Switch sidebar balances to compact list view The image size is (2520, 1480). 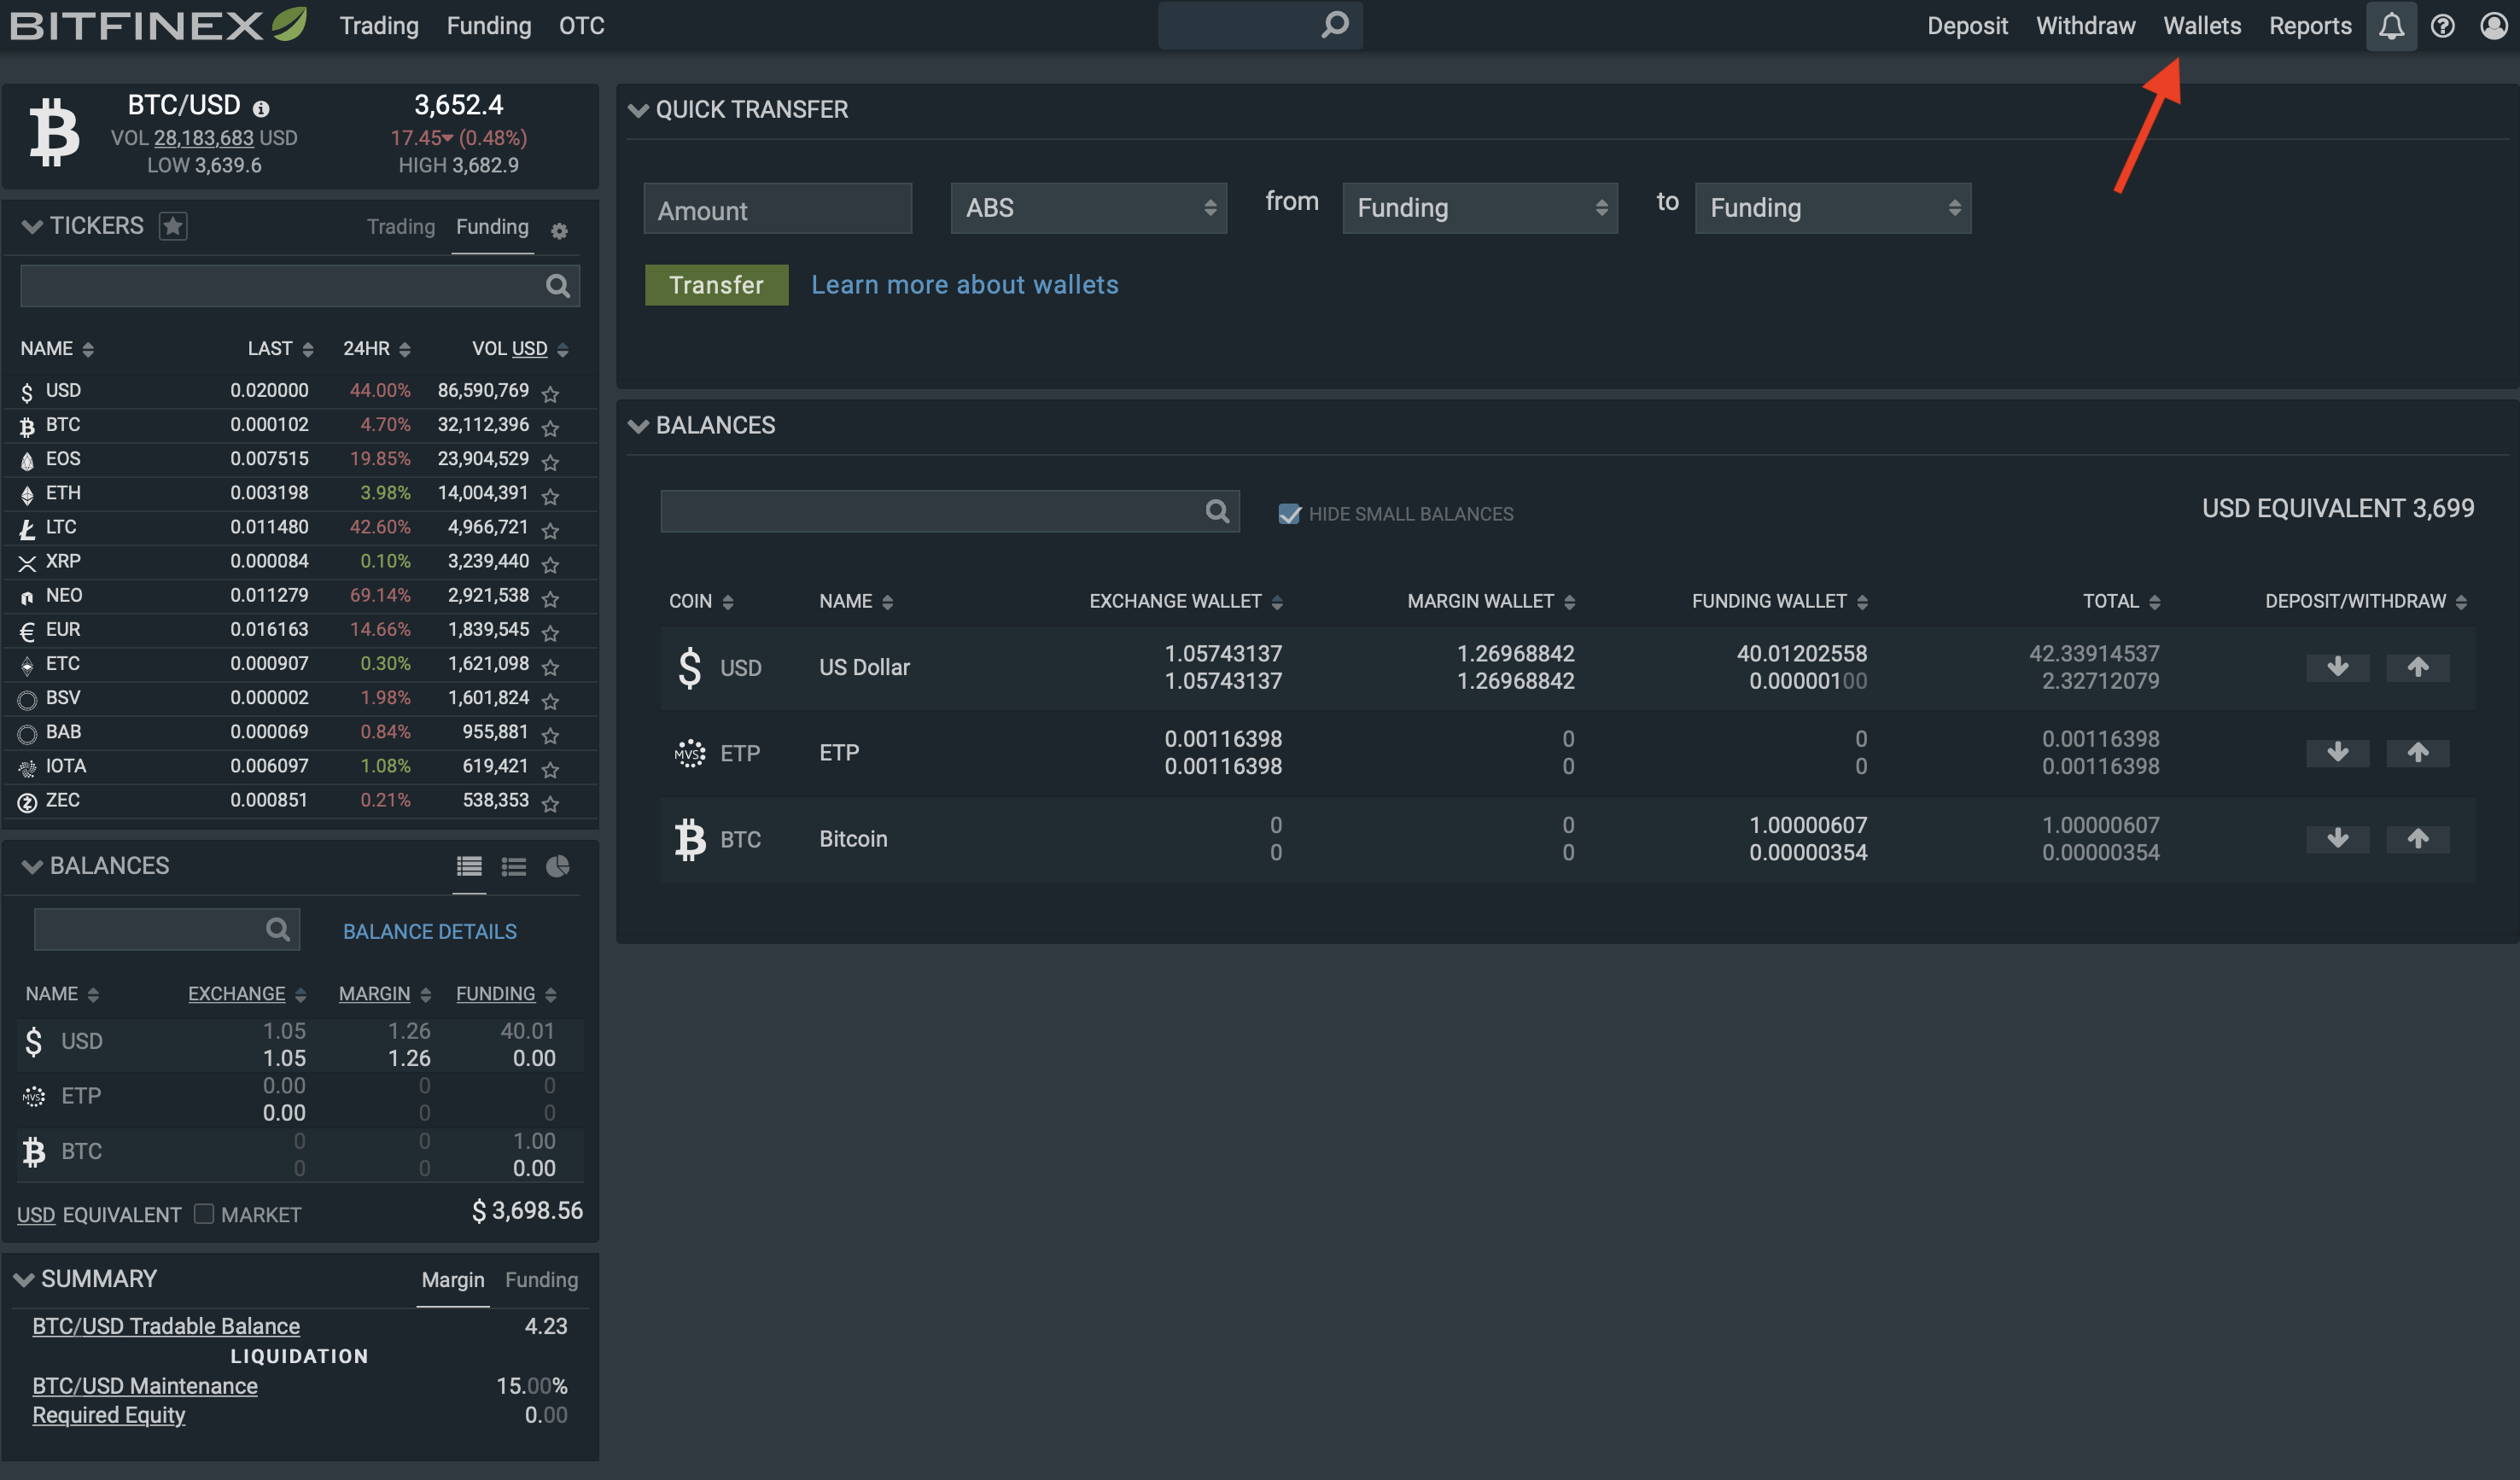514,866
